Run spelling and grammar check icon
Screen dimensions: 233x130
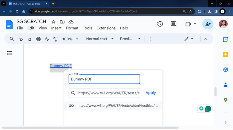(47, 39)
